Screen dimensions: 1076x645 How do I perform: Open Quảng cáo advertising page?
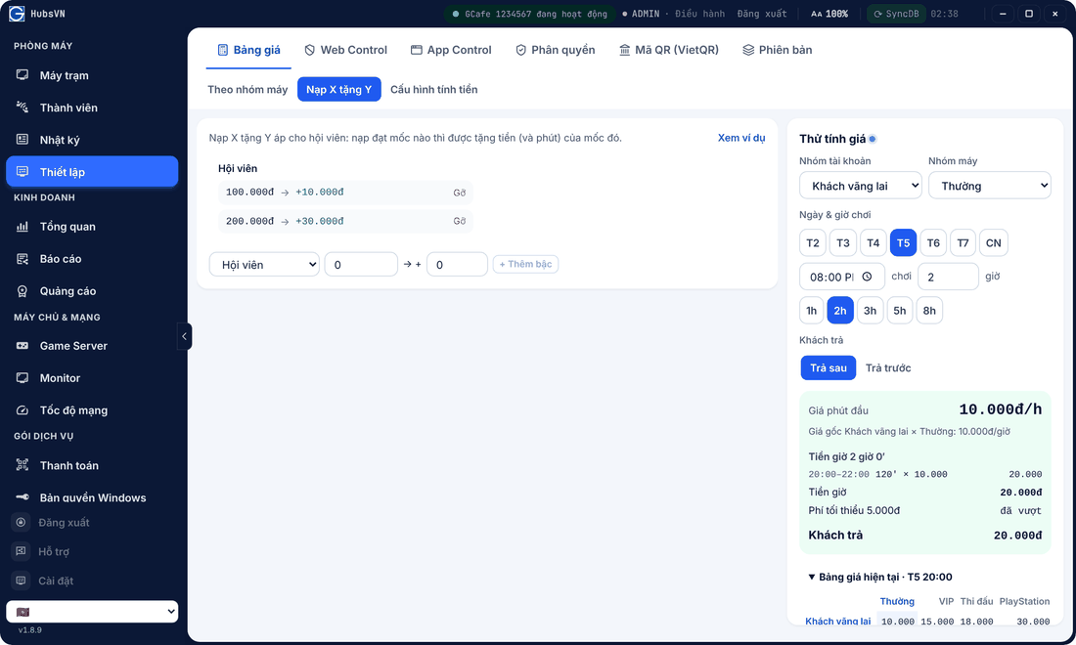coord(92,290)
